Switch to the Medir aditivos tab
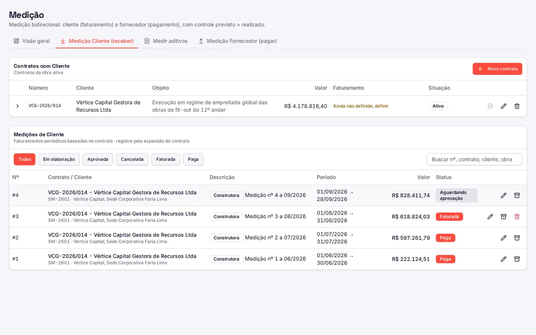This screenshot has width=536, height=335. 166,41
